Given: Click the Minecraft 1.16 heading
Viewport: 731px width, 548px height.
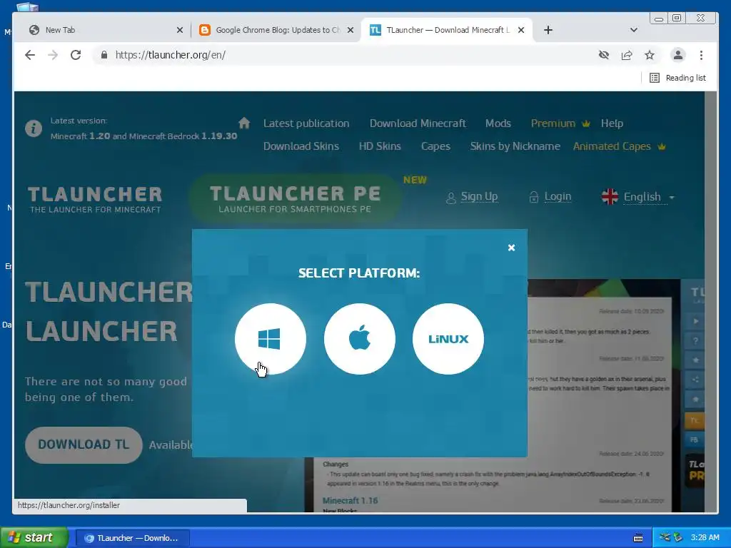Looking at the screenshot, I should [x=350, y=500].
